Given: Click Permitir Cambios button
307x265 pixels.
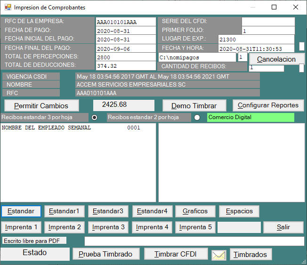Looking at the screenshot, I should 41,106.
